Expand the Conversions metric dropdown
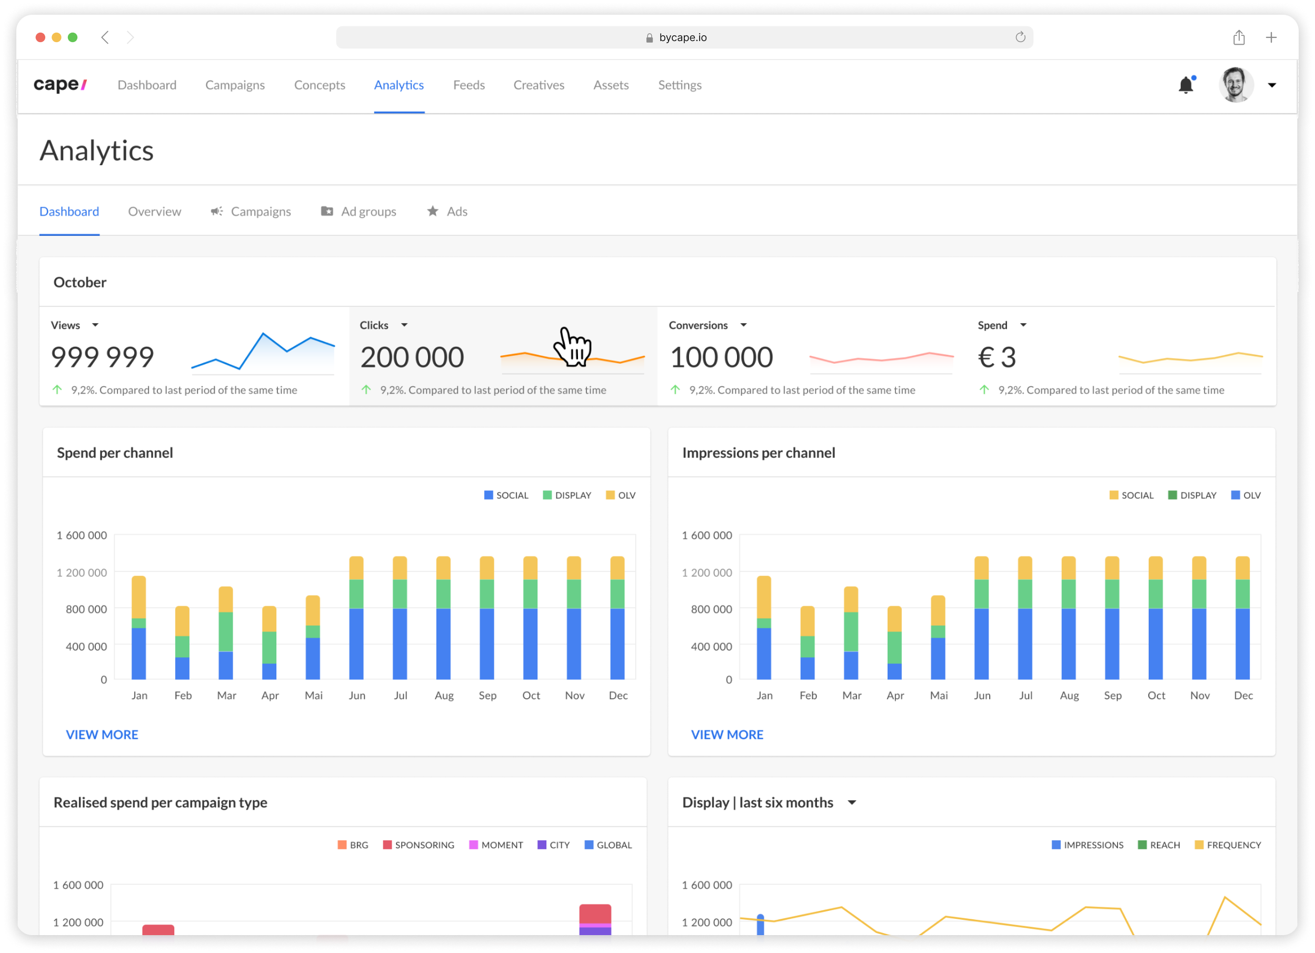This screenshot has width=1315, height=953. 743,325
